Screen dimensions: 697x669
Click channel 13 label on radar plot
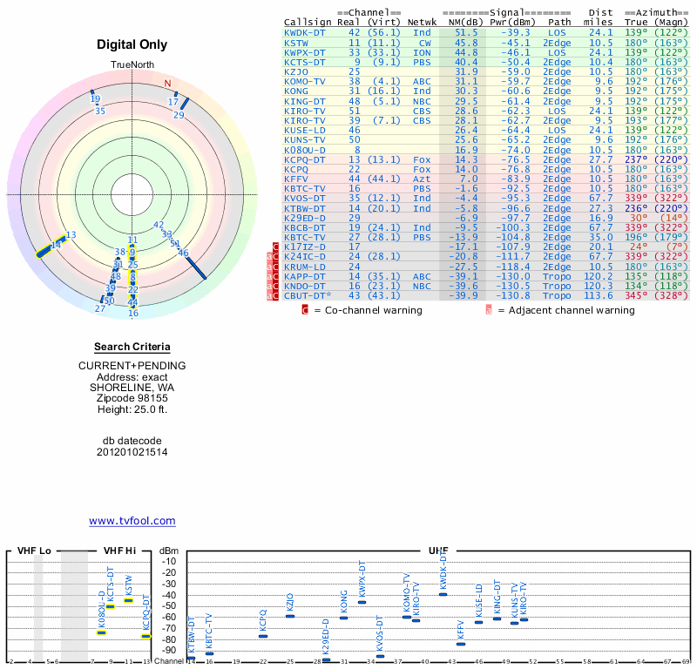tap(71, 234)
